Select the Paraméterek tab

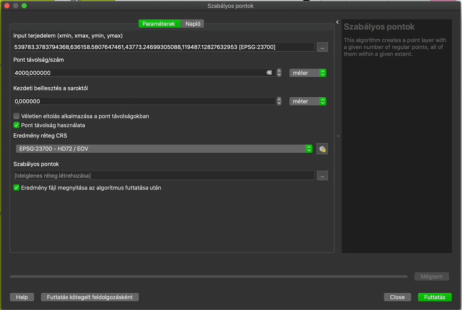point(159,24)
